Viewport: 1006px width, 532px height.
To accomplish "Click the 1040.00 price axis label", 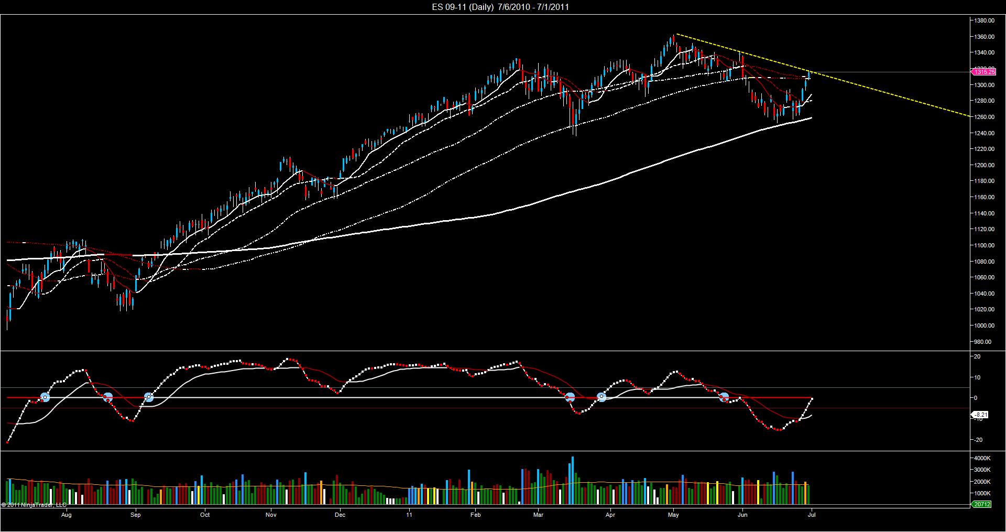I will point(983,294).
